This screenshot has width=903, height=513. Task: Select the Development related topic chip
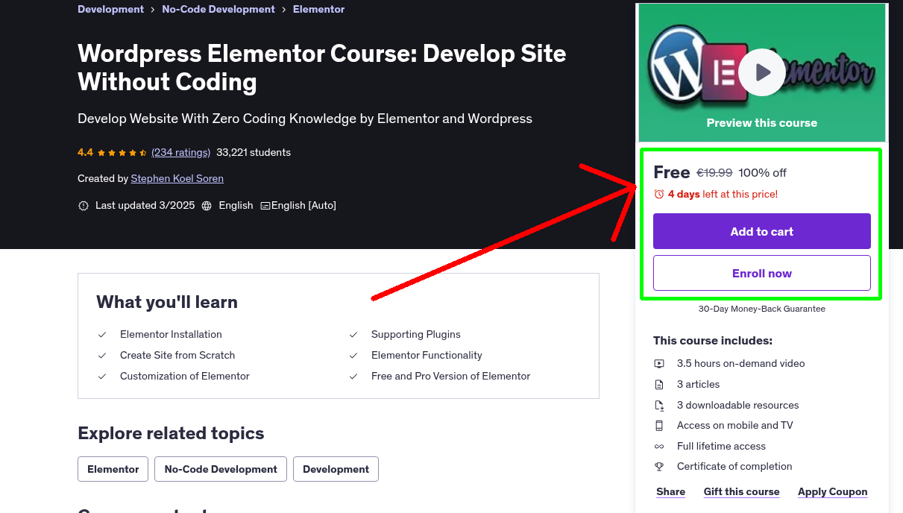(336, 469)
